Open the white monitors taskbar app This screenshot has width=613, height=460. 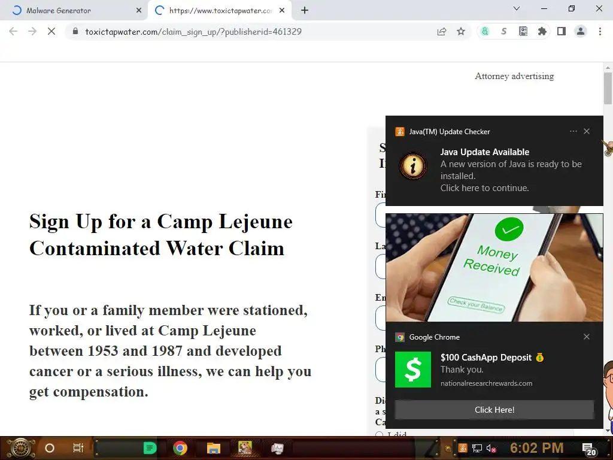point(277,448)
